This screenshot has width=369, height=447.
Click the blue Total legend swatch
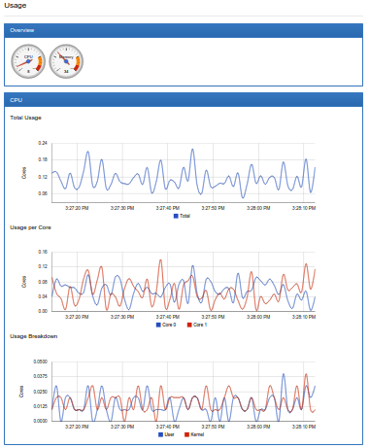coord(176,216)
